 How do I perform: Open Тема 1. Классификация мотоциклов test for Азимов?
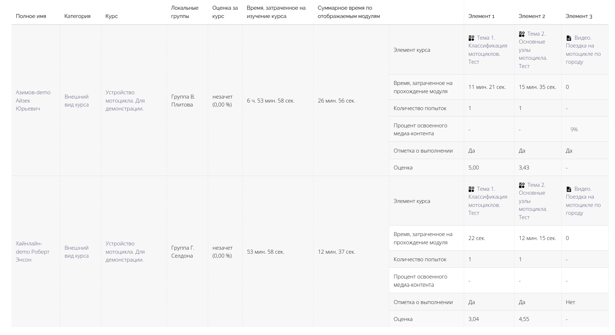click(x=488, y=50)
